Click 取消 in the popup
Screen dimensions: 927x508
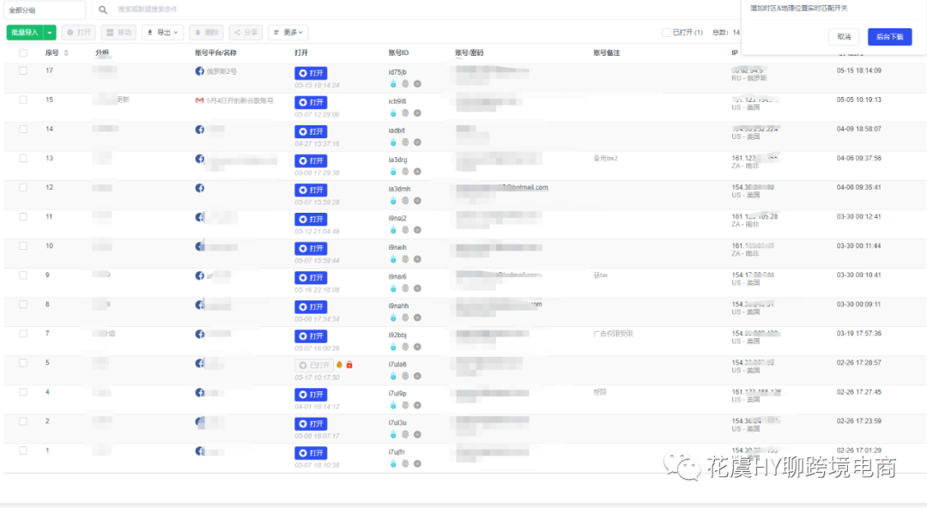[x=844, y=37]
